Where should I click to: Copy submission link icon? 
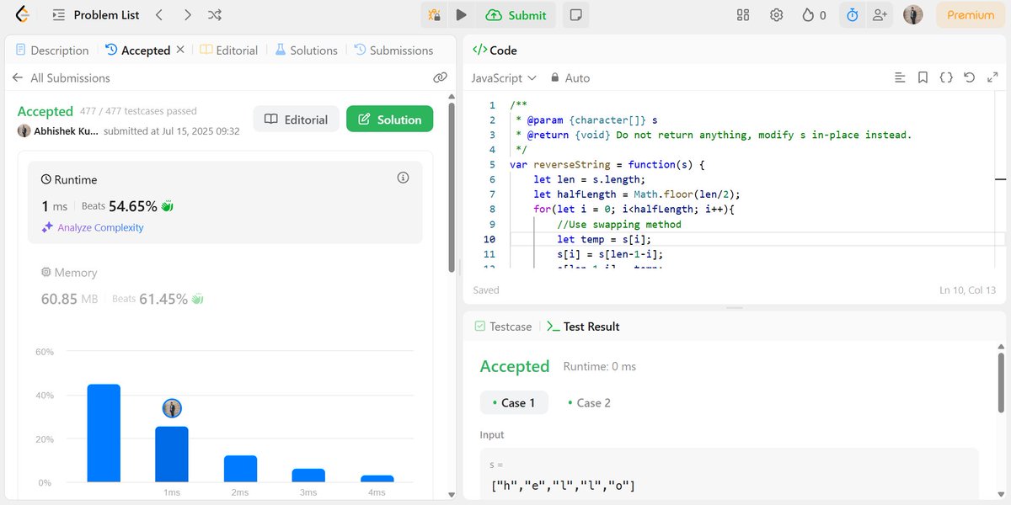coord(440,77)
